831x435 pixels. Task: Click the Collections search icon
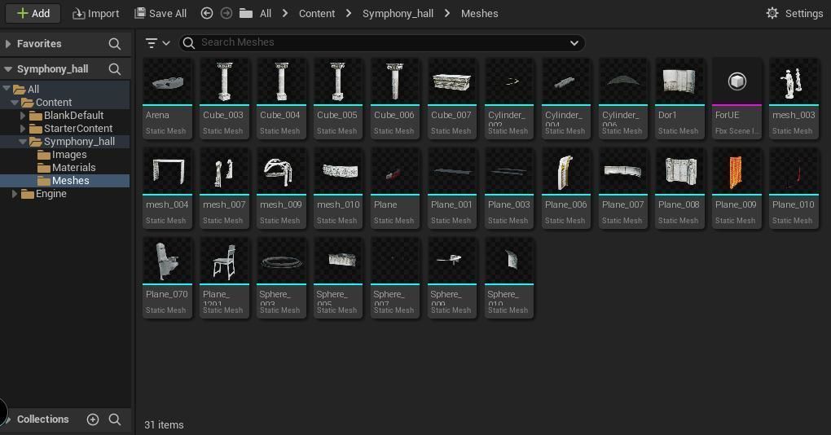(115, 419)
